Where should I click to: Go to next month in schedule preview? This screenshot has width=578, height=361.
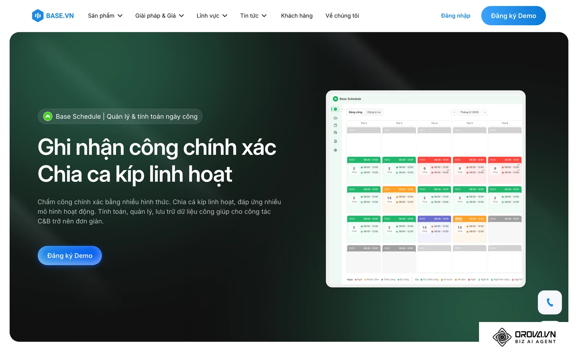tap(485, 112)
